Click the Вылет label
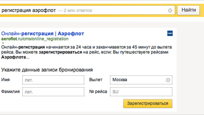Screen dimensions: 204x115 (x=96, y=80)
